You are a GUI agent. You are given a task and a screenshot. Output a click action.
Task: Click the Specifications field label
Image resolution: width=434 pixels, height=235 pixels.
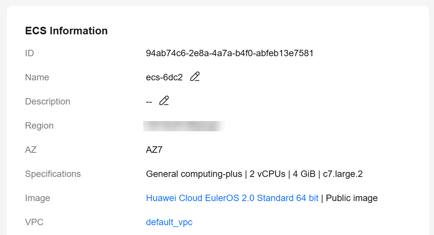tap(53, 174)
